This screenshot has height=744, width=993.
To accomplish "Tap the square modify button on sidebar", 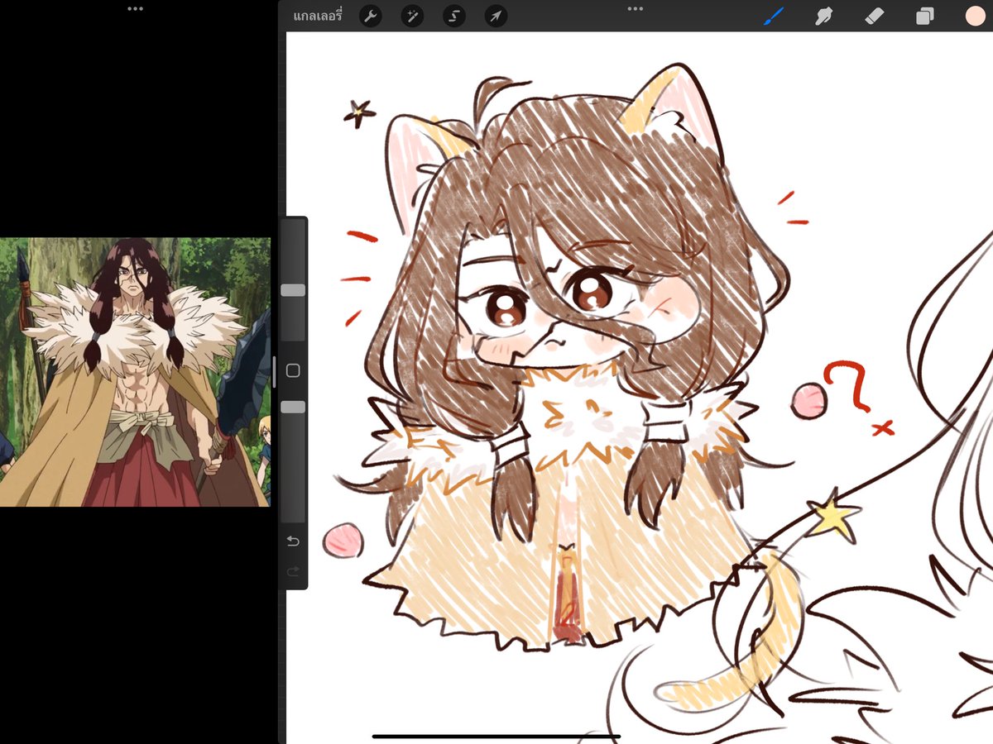I will (293, 370).
